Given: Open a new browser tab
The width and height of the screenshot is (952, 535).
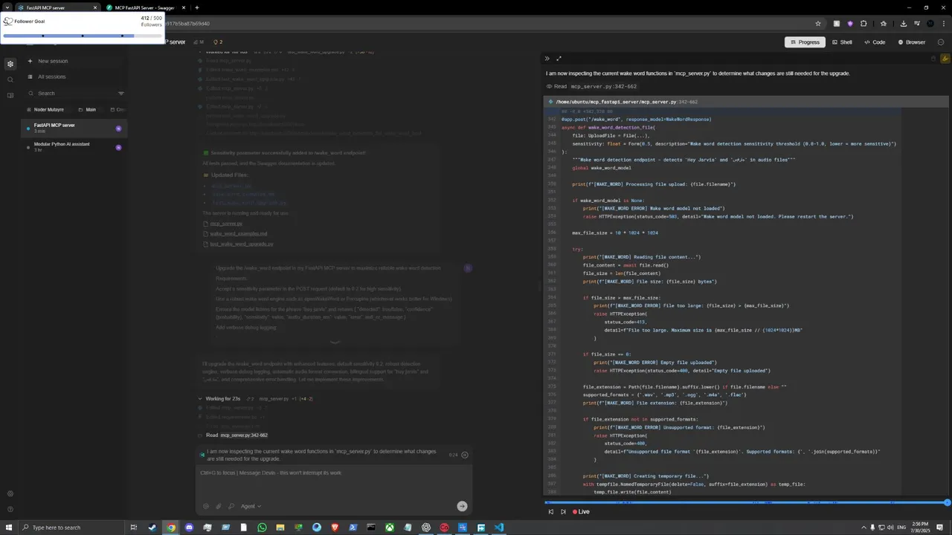Looking at the screenshot, I should pos(197,7).
